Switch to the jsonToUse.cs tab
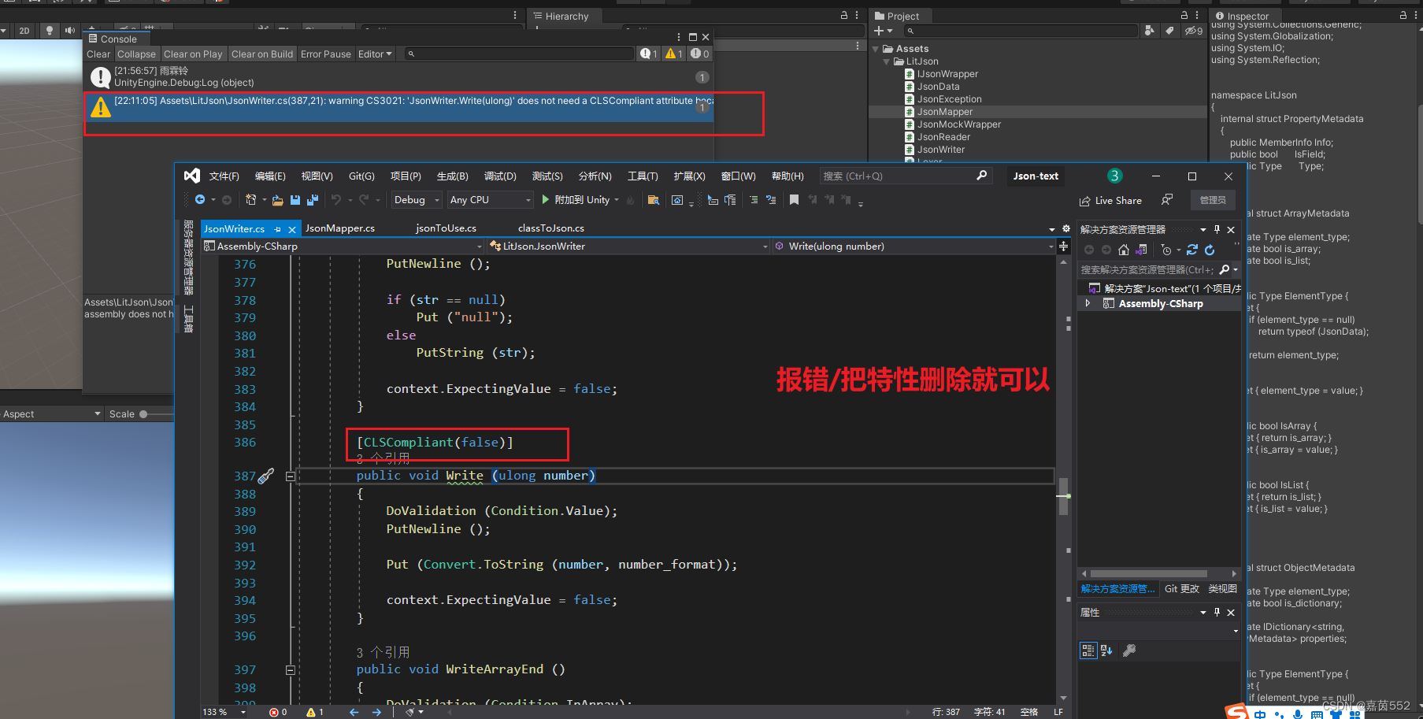Screen dimensions: 1423x719 pos(446,228)
